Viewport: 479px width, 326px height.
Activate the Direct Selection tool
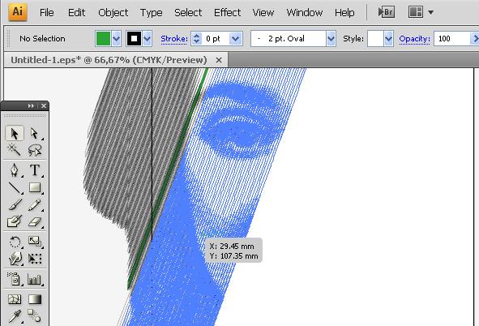pyautogui.click(x=35, y=134)
